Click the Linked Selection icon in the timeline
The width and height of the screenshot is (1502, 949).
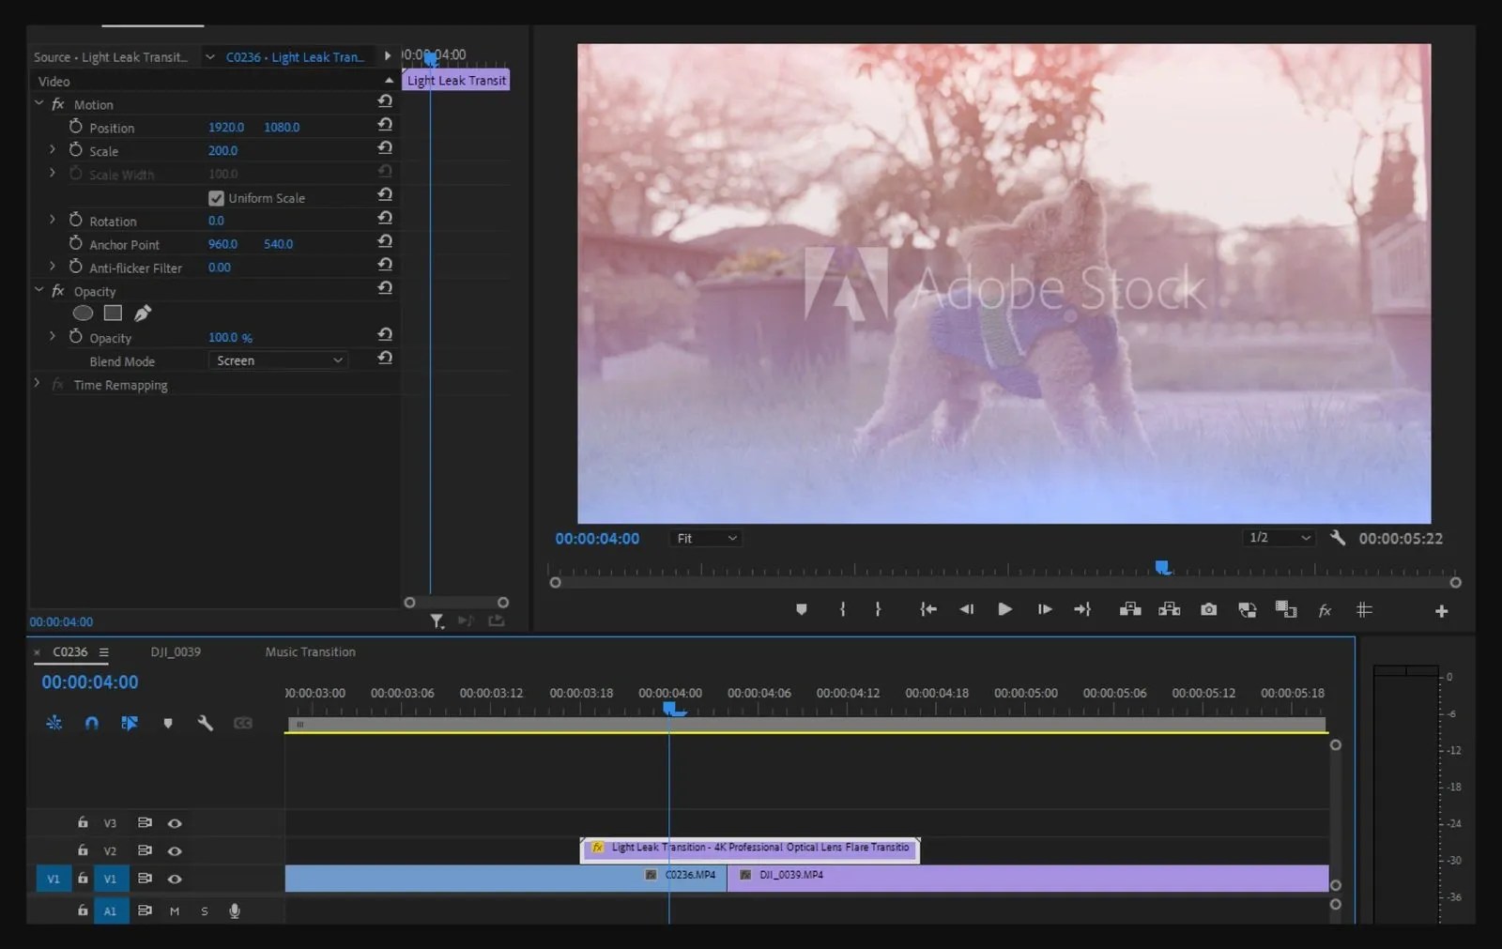click(x=130, y=724)
